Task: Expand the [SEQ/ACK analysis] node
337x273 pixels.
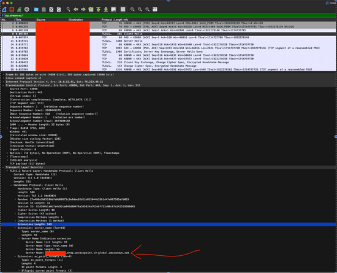Action: [7, 160]
